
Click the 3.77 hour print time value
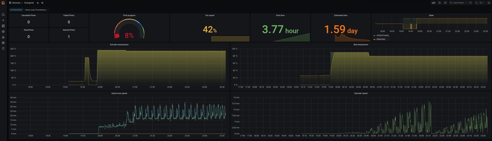click(x=280, y=29)
